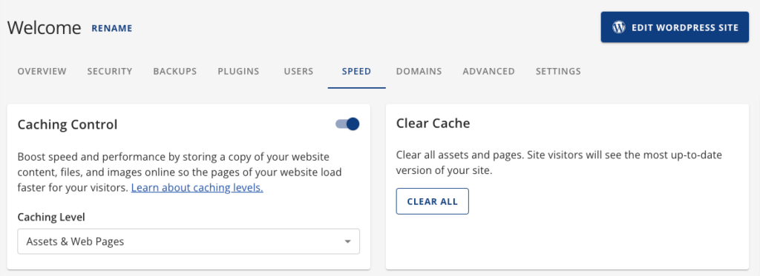The image size is (760, 276).
Task: Select the Speed tab
Action: 357,72
